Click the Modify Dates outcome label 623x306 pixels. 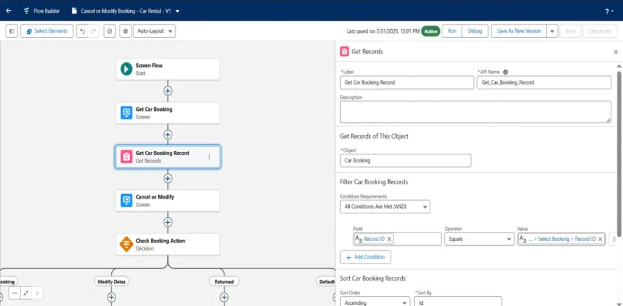click(x=111, y=281)
